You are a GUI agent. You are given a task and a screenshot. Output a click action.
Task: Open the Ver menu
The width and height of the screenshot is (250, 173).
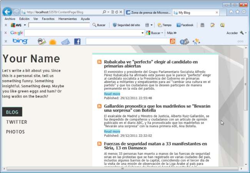(36, 19)
